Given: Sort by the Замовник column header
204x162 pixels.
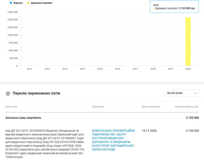Looking at the screenshot, I should pyautogui.click(x=98, y=107).
